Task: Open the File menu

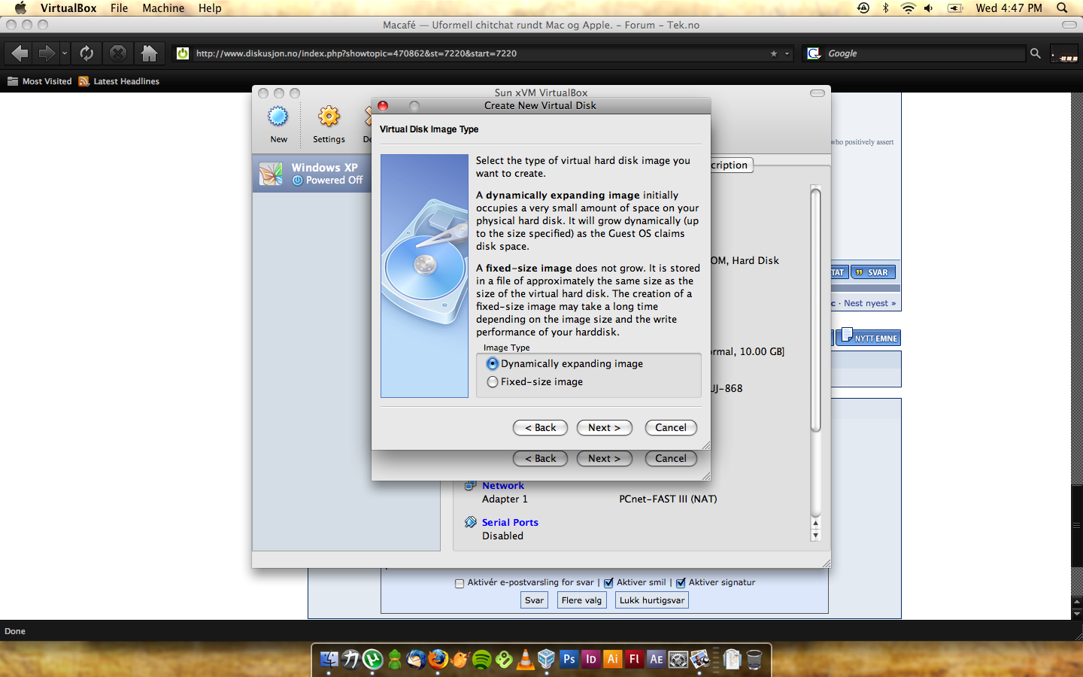Action: (119, 8)
